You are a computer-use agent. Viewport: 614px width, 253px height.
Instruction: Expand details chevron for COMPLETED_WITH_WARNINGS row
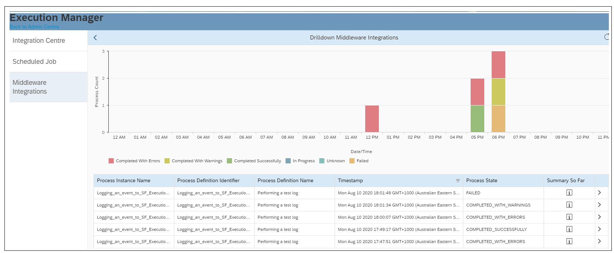tap(599, 205)
